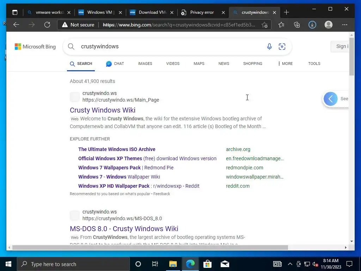The height and width of the screenshot is (271, 361).
Task: Click the Feedback link under recommendations
Action: 161,194
